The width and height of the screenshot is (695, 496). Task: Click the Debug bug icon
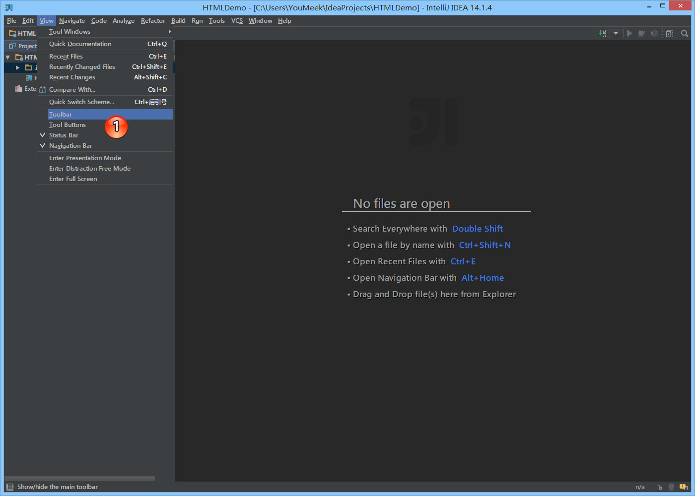point(642,33)
